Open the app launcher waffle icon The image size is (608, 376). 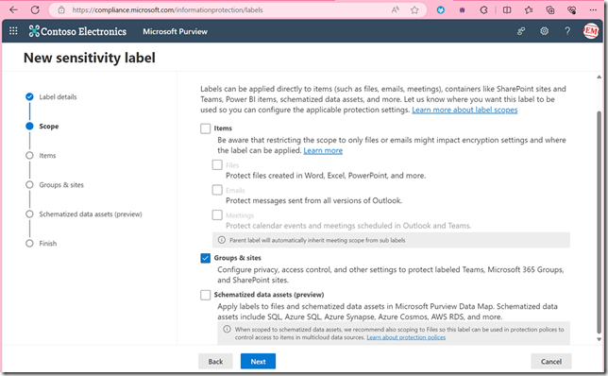tap(13, 31)
